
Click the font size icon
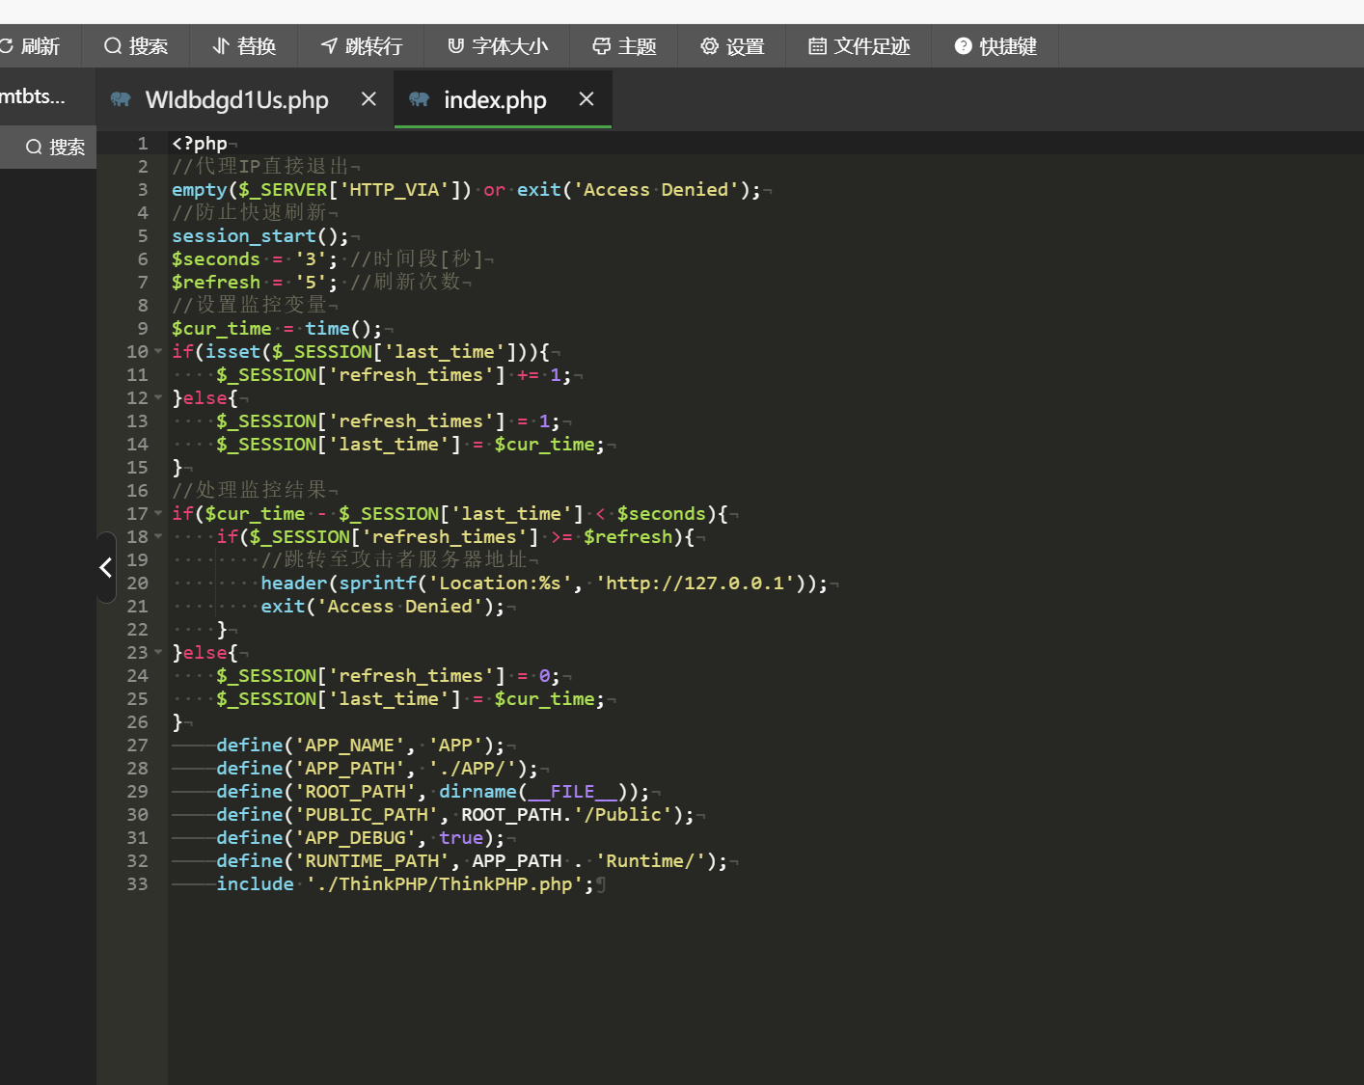(455, 46)
